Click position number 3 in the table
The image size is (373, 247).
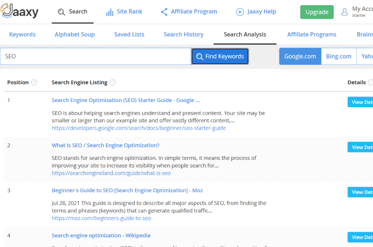(x=9, y=191)
